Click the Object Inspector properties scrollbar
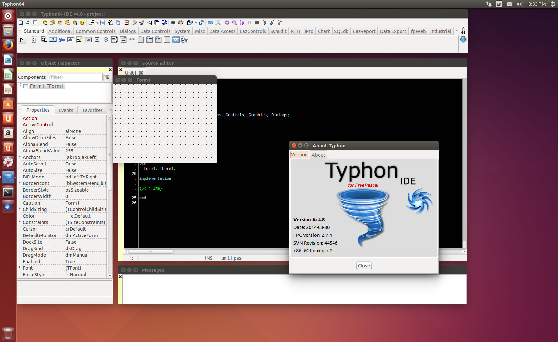This screenshot has height=342, width=558. click(x=110, y=155)
